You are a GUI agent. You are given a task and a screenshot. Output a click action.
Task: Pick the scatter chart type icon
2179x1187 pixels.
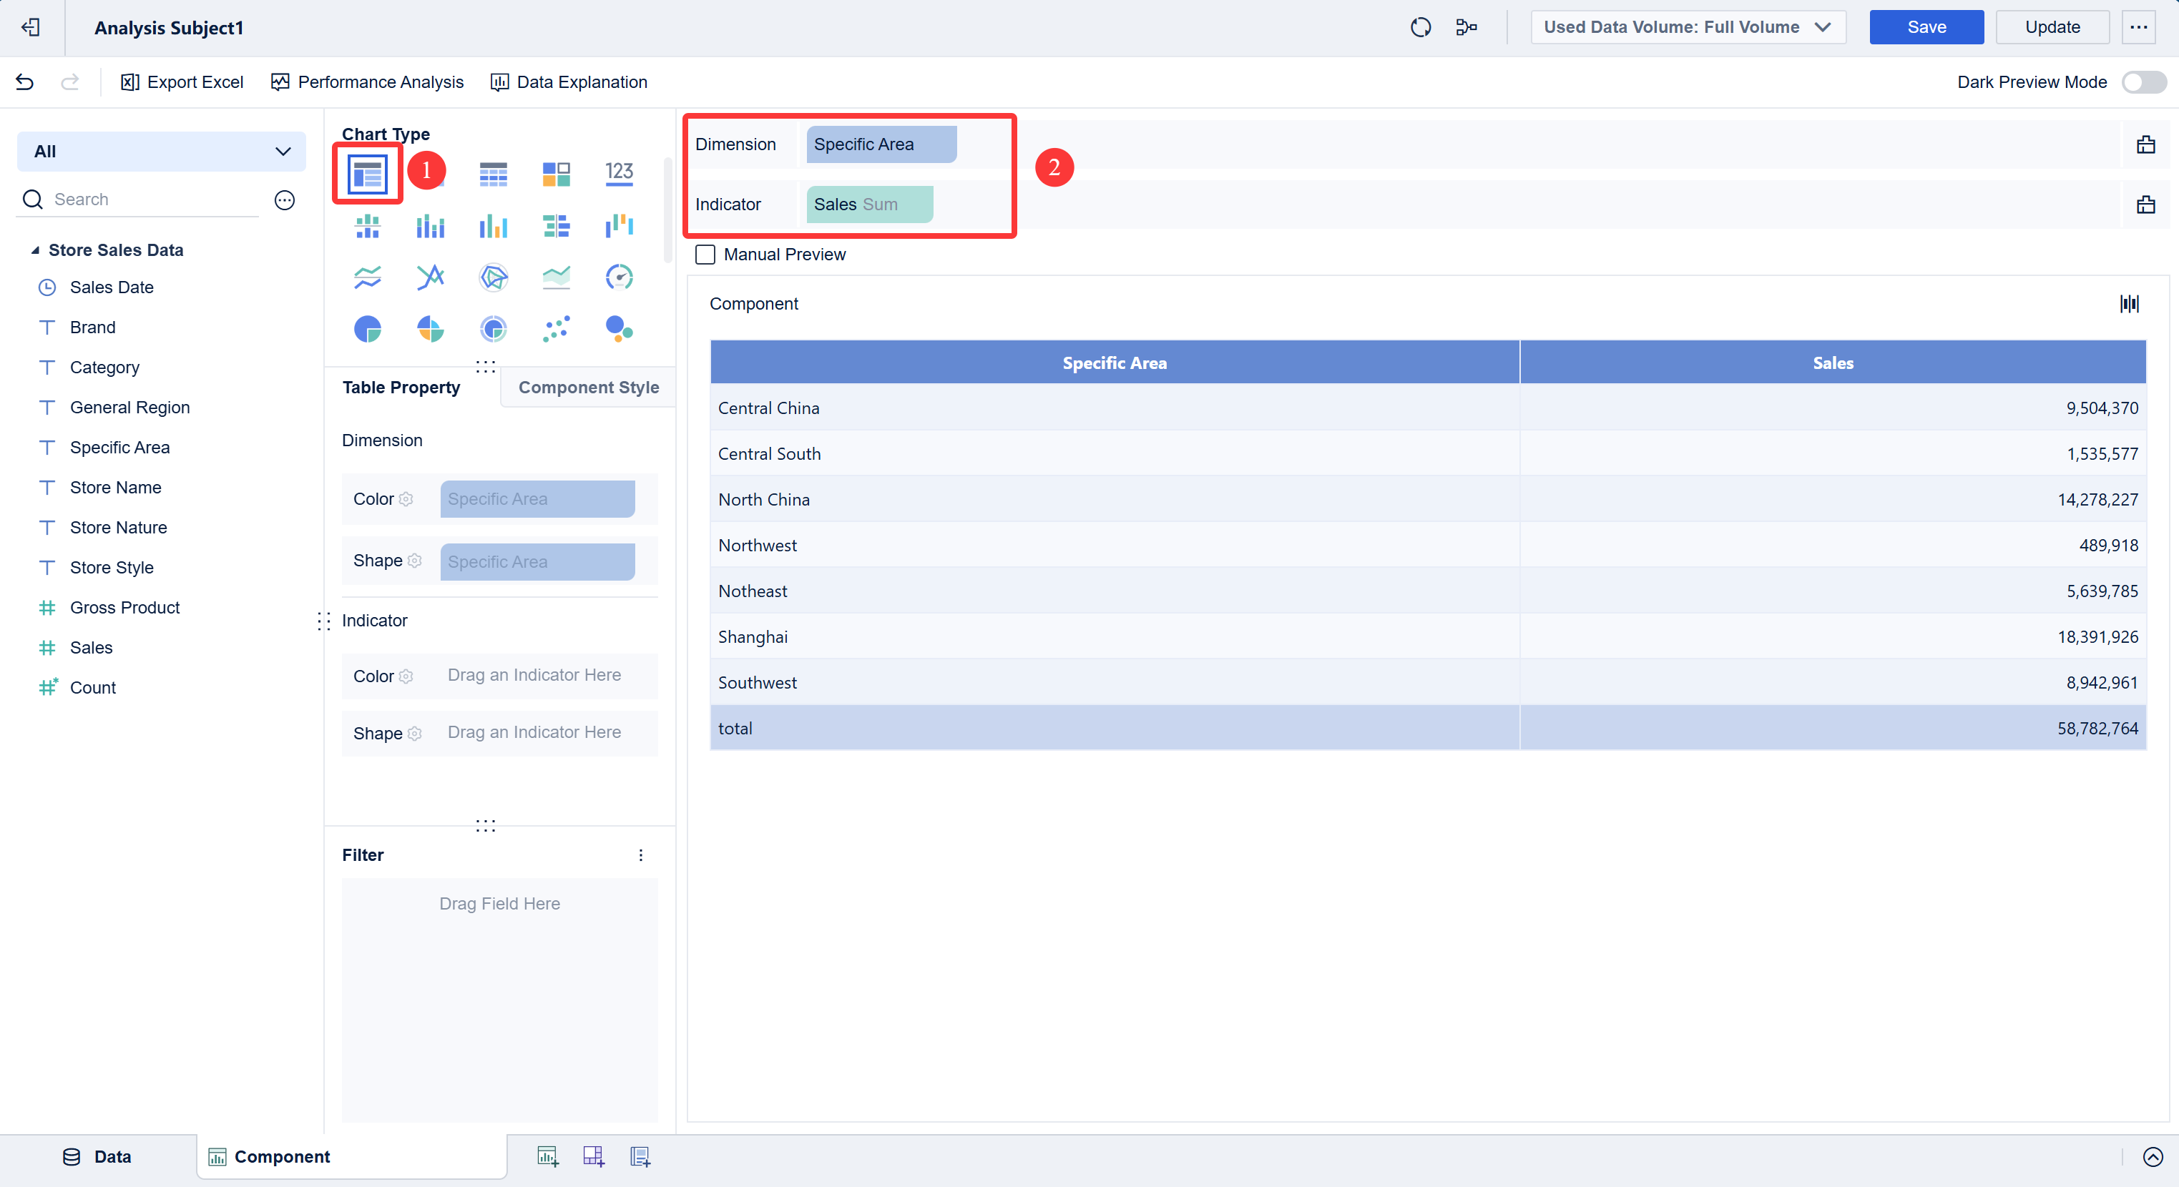(x=556, y=328)
